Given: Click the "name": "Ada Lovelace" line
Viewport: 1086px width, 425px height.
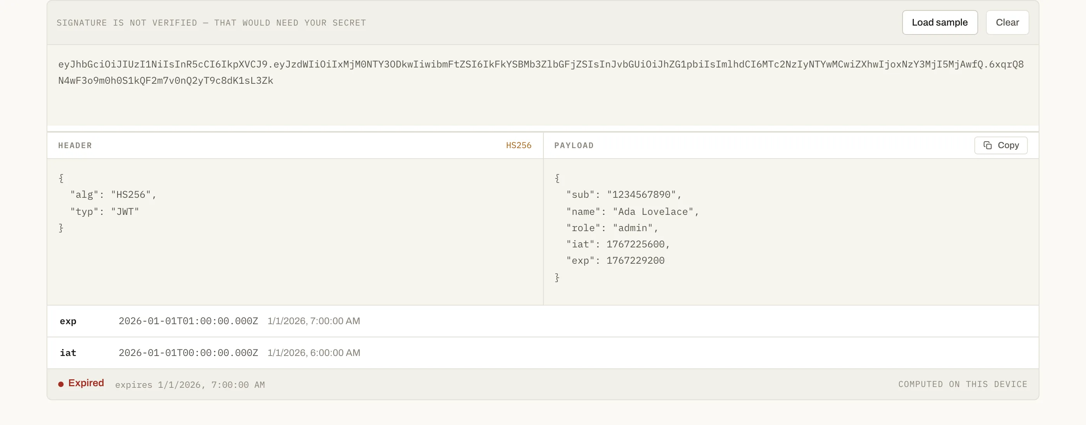Looking at the screenshot, I should (x=632, y=211).
